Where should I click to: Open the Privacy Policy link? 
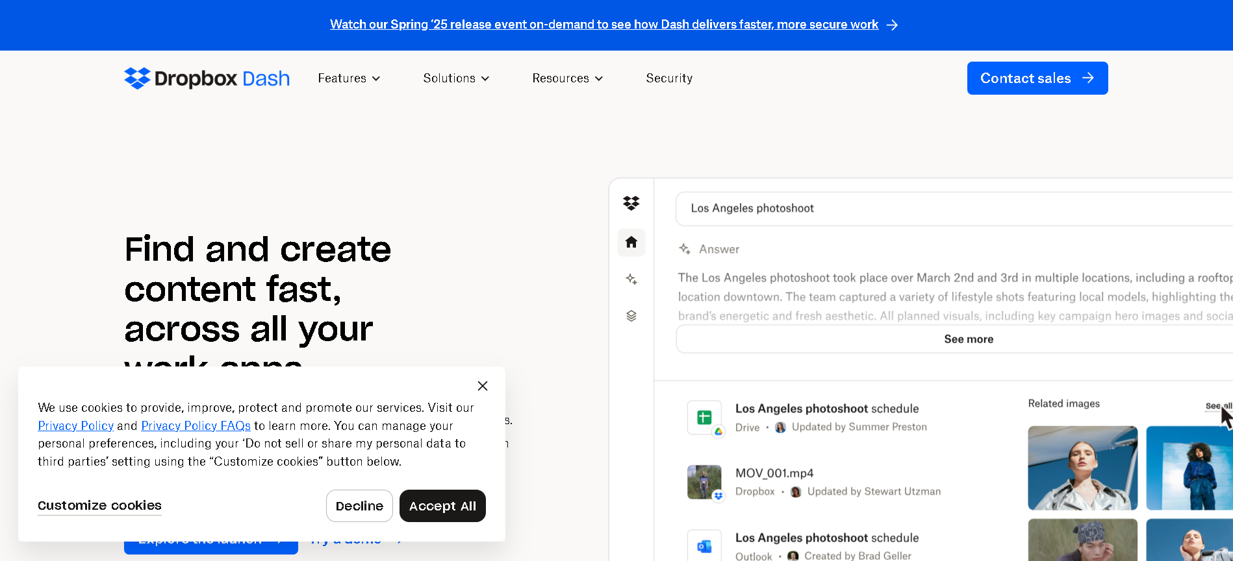click(x=76, y=426)
